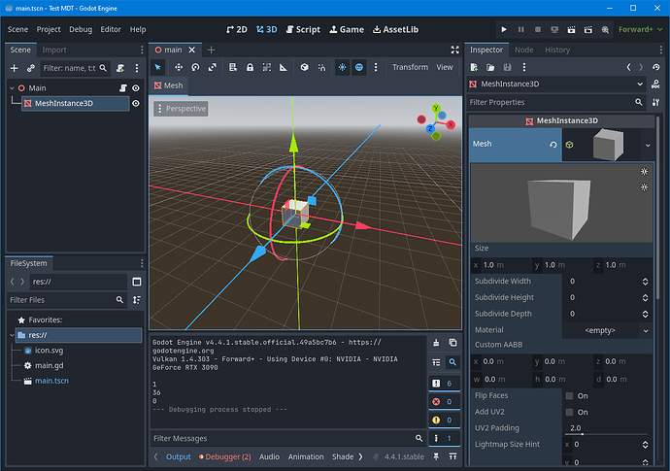Toggle error messages filter showing 0
The width and height of the screenshot is (670, 471).
(445, 402)
